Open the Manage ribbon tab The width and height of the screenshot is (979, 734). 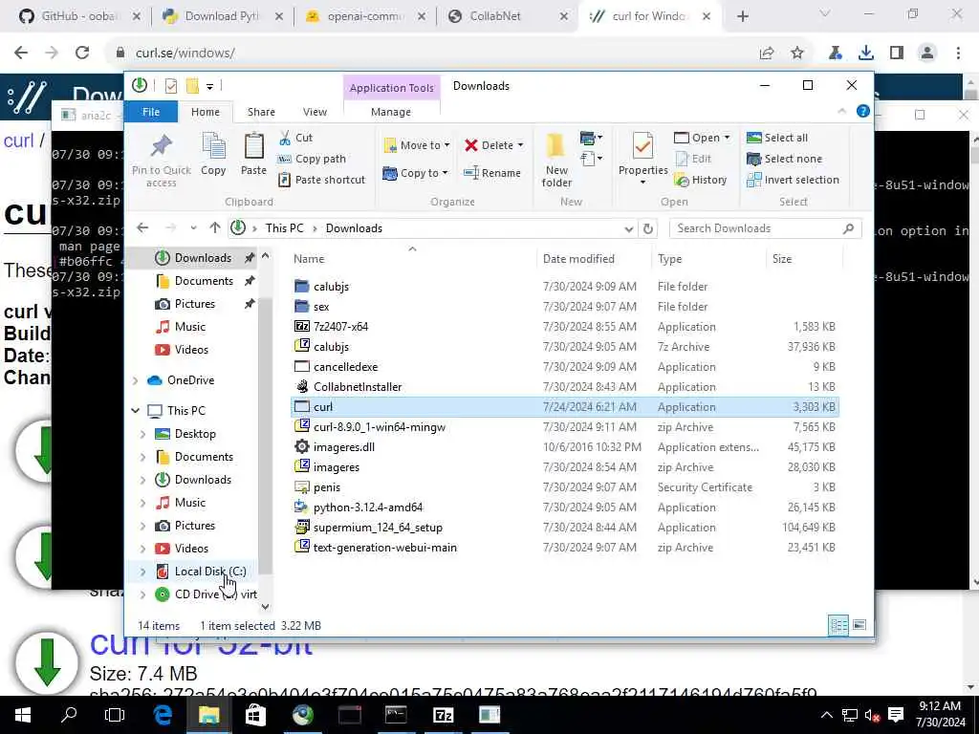pos(391,112)
